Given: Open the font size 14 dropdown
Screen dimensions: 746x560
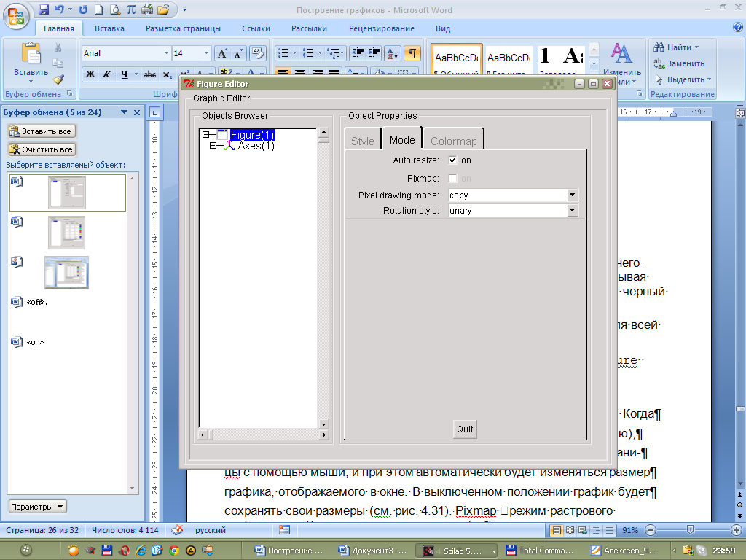Looking at the screenshot, I should [x=206, y=52].
